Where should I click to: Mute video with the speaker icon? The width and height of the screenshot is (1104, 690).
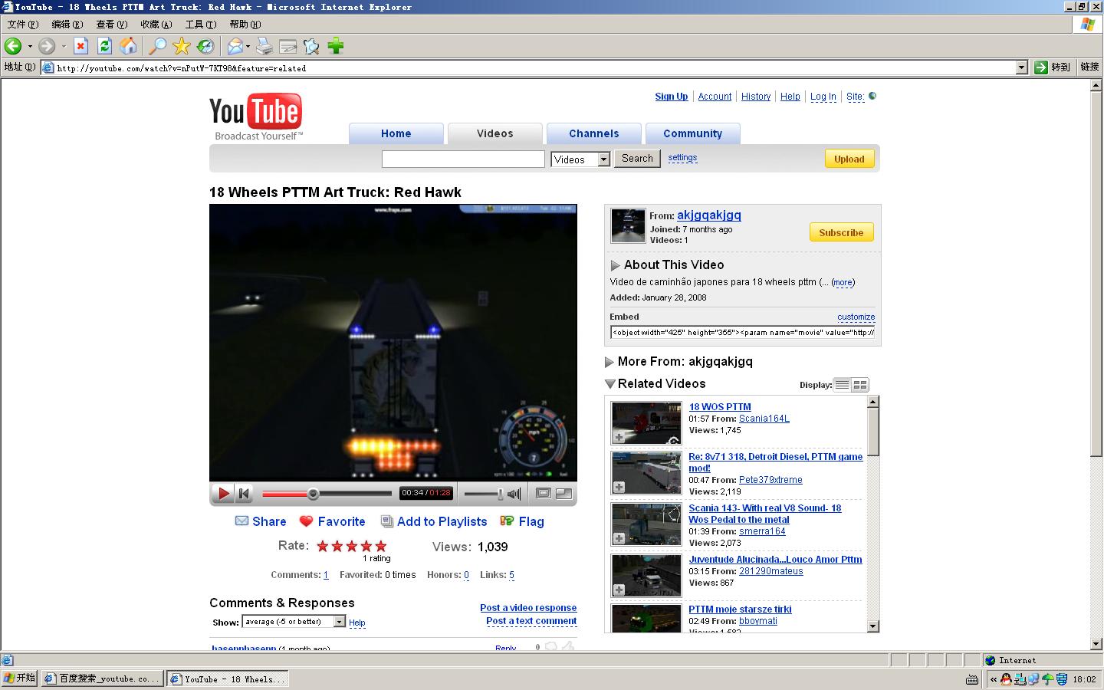pyautogui.click(x=514, y=494)
